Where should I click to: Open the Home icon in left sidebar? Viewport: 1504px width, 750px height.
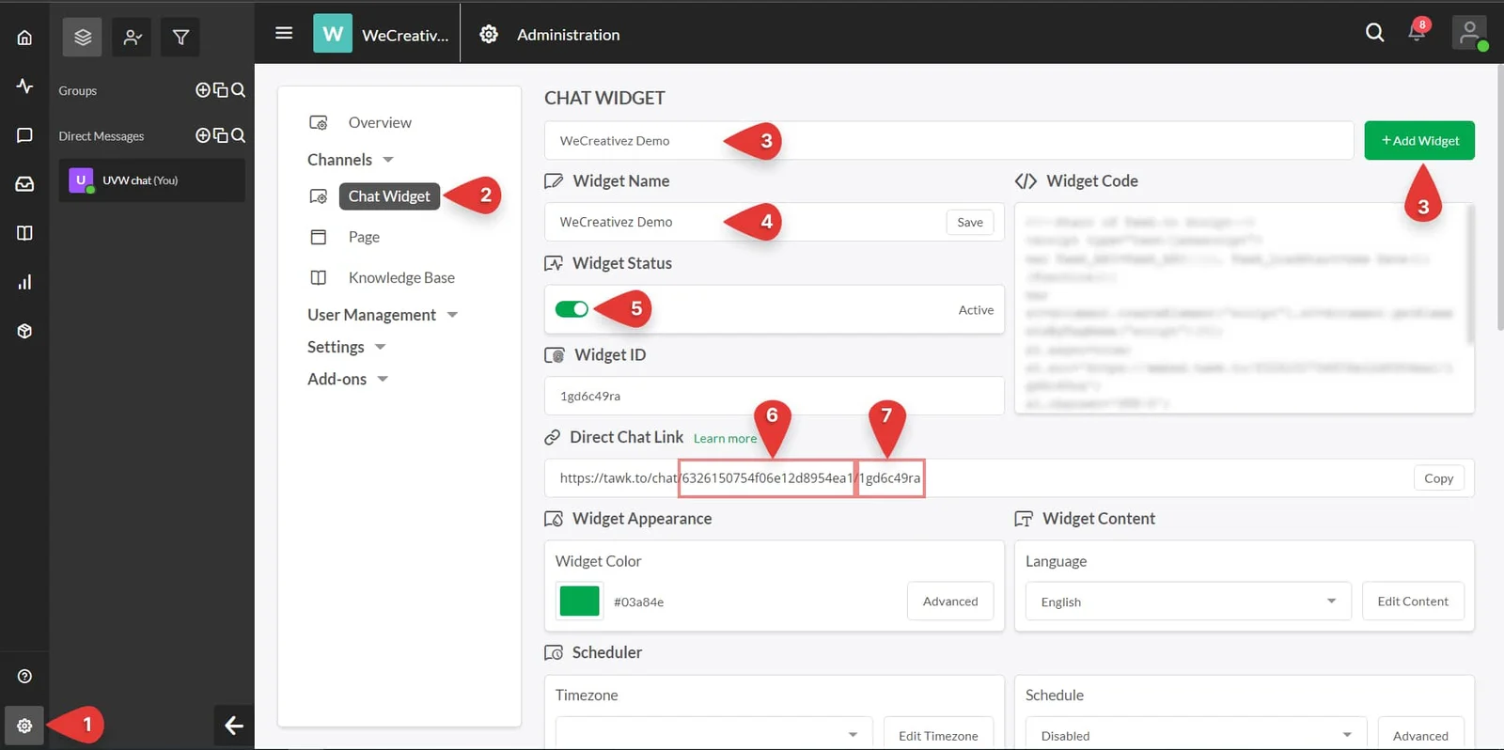pos(24,38)
